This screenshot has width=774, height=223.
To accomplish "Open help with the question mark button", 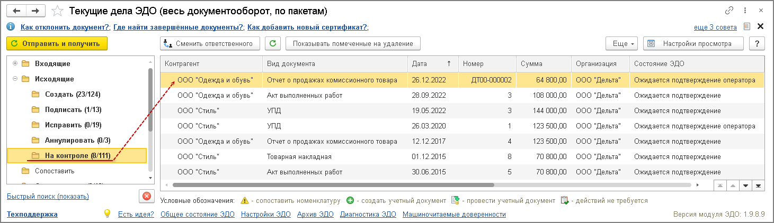I will (757, 44).
